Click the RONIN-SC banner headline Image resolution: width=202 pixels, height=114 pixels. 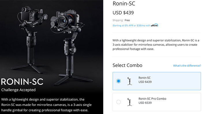pyautogui.click(x=22, y=82)
